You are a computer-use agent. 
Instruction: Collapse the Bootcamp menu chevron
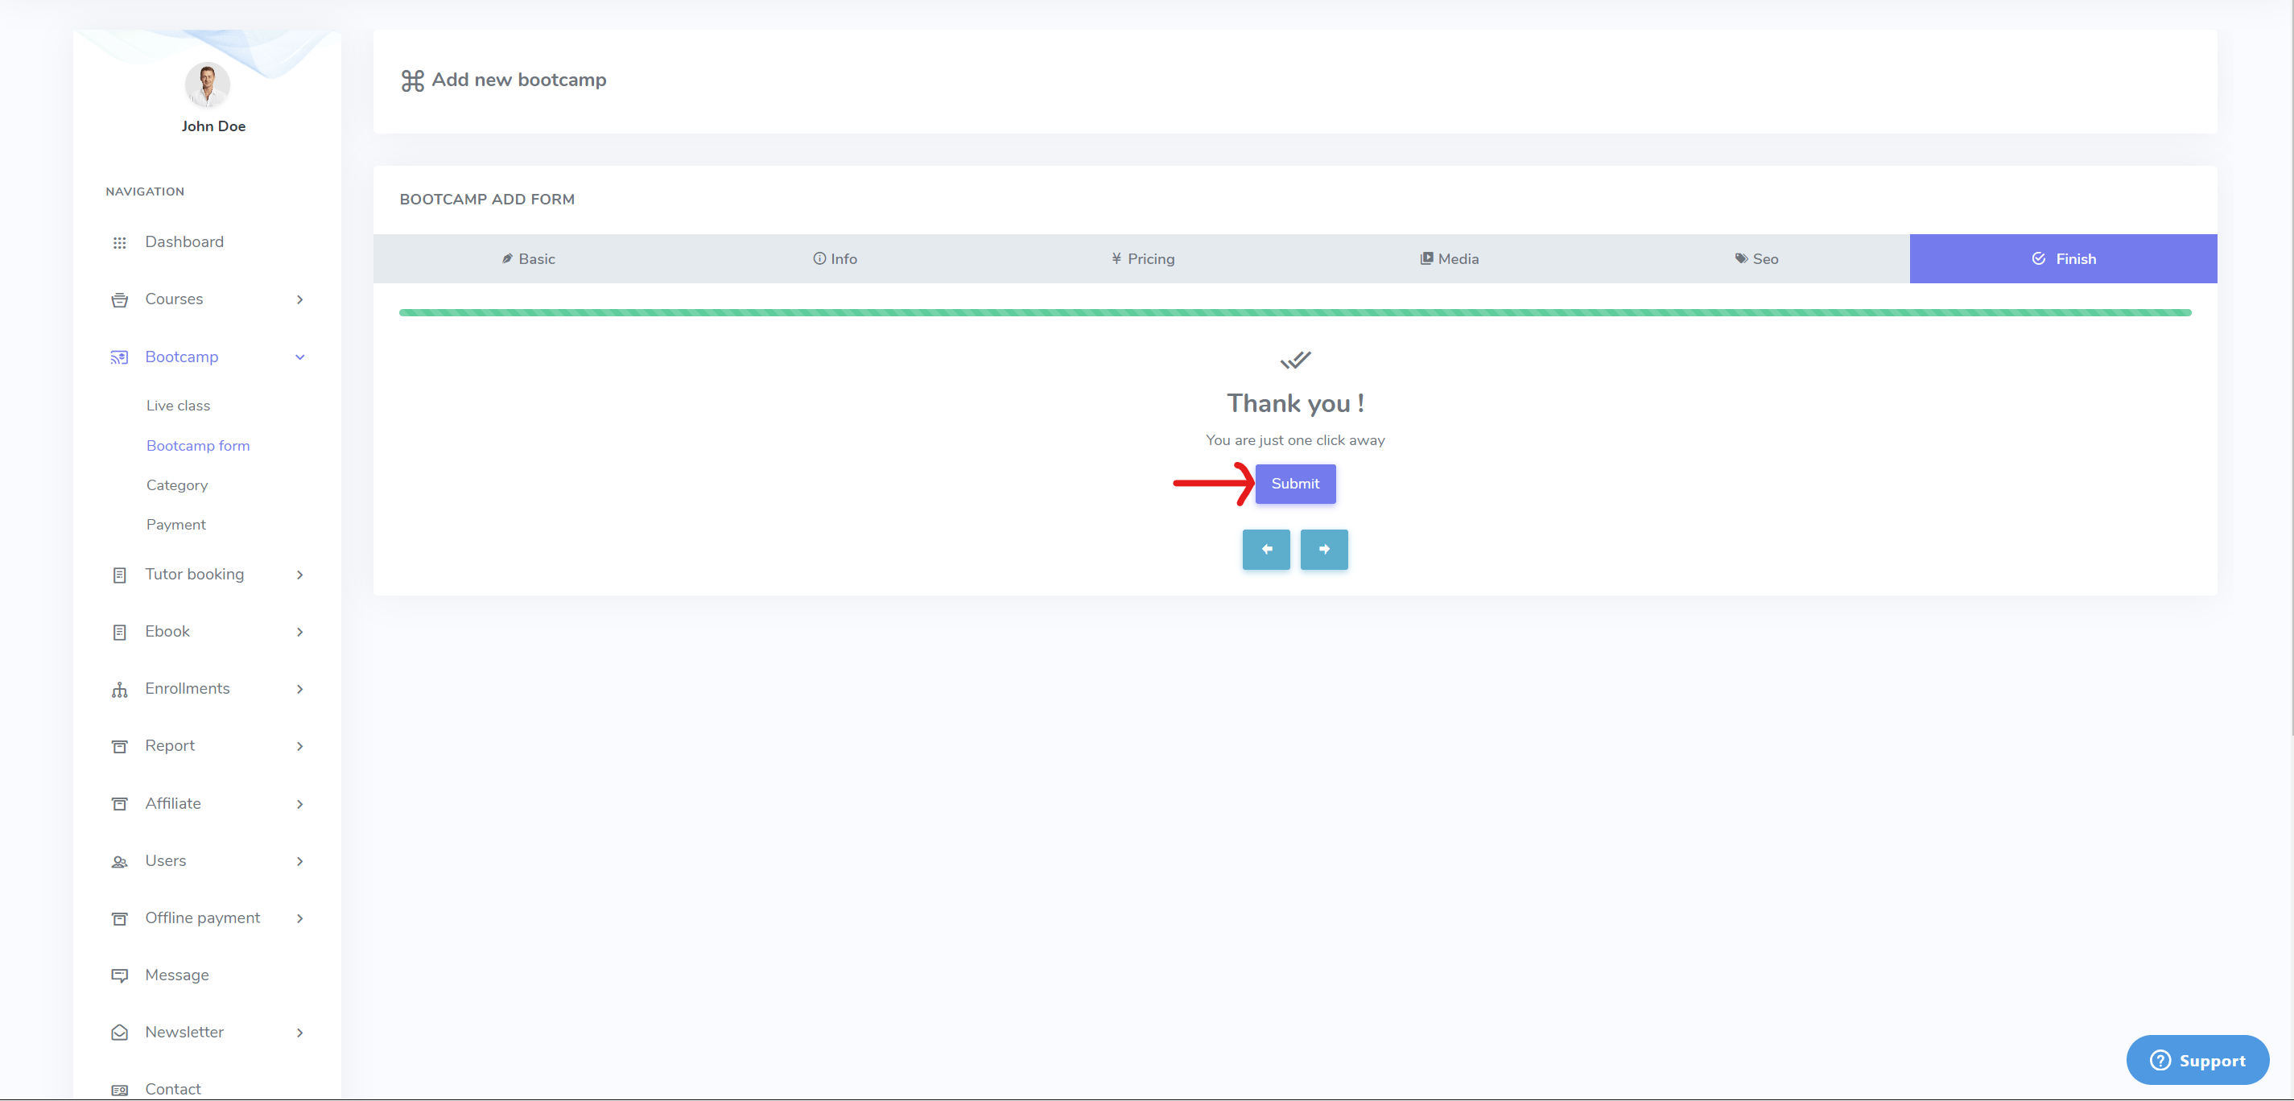[x=300, y=357]
